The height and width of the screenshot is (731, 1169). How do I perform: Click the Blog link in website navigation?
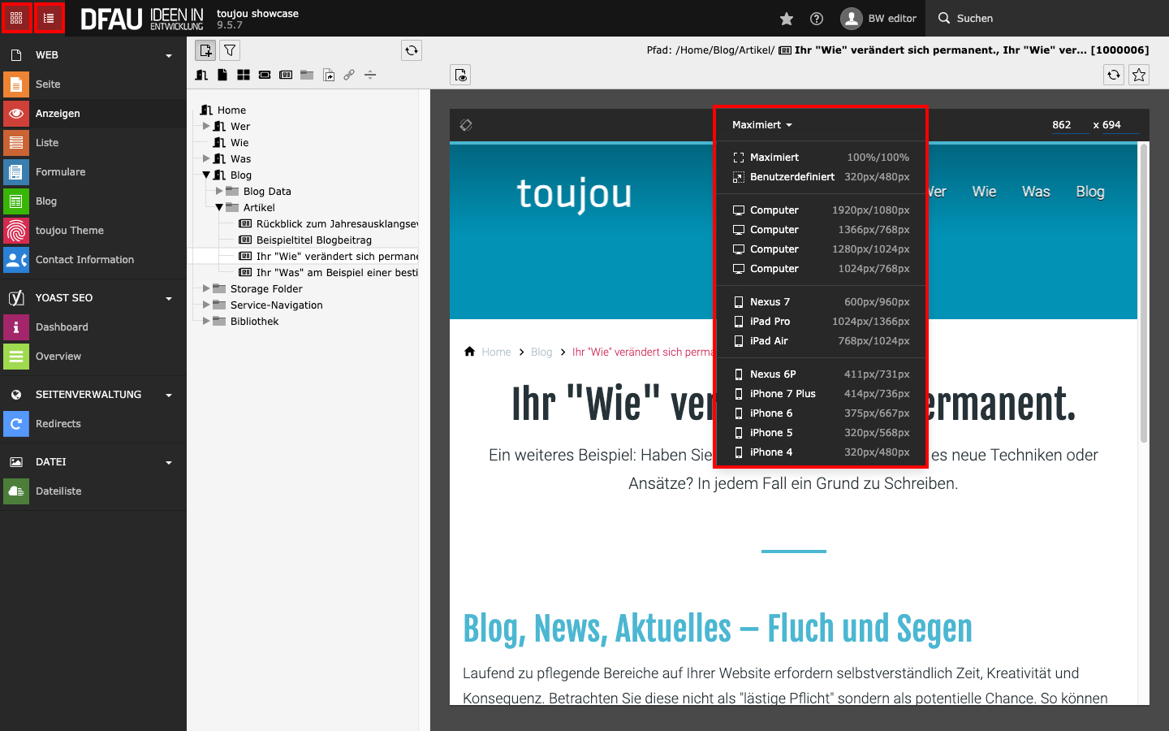(x=1089, y=192)
